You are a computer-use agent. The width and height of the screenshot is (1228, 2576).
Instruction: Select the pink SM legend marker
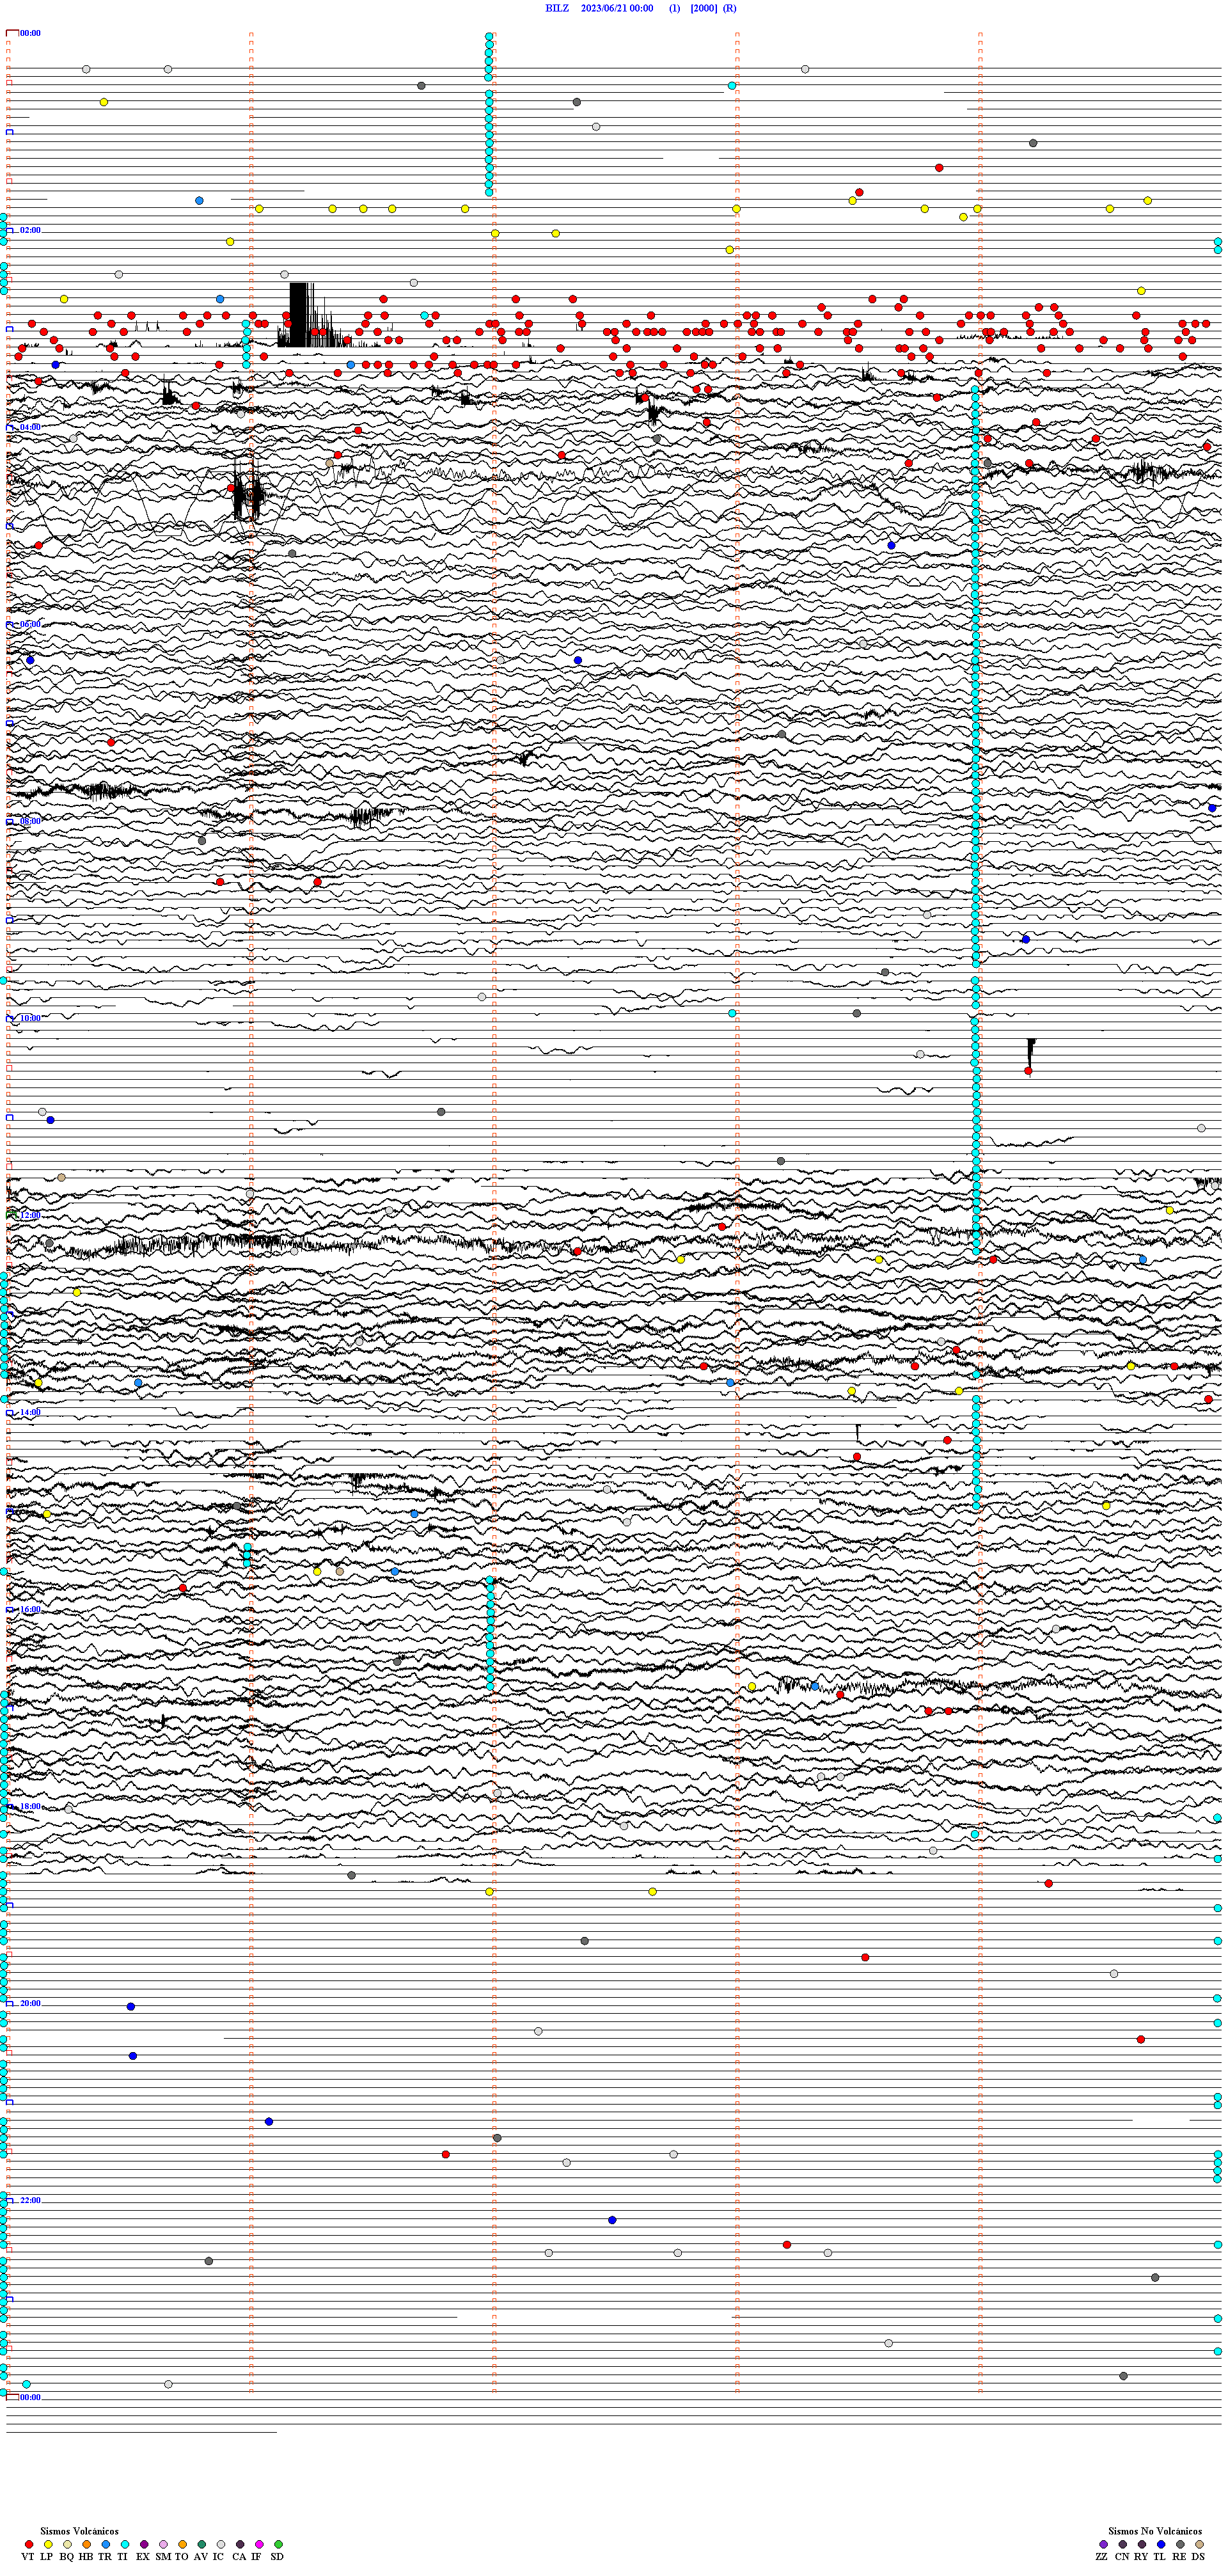point(163,2544)
